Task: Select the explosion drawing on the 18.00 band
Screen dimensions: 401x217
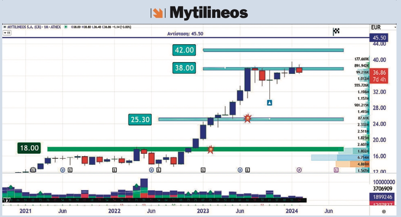Action: (x=210, y=149)
